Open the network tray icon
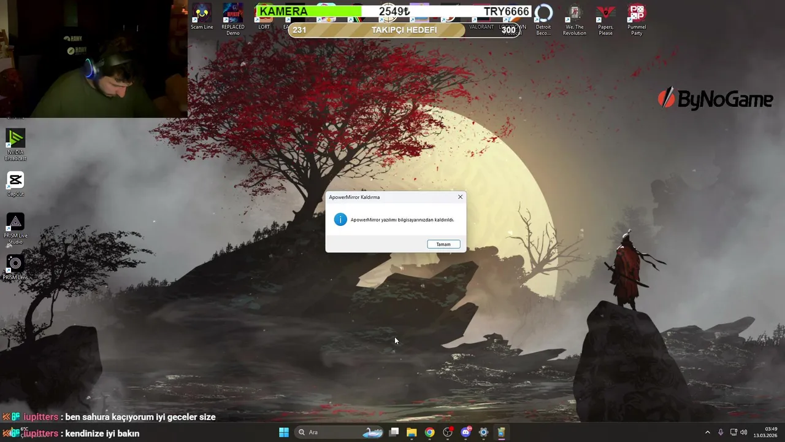Image resolution: width=785 pixels, height=442 pixels. tap(733, 432)
